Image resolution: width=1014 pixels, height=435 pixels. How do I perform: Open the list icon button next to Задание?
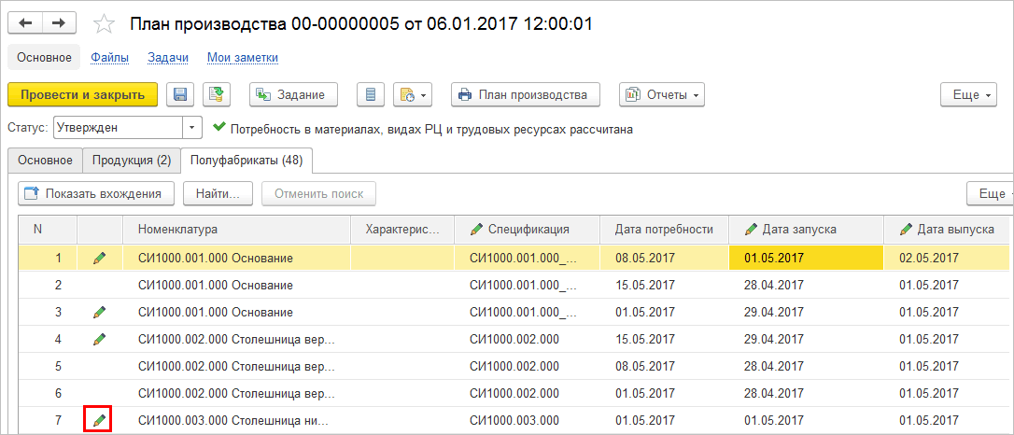[371, 94]
